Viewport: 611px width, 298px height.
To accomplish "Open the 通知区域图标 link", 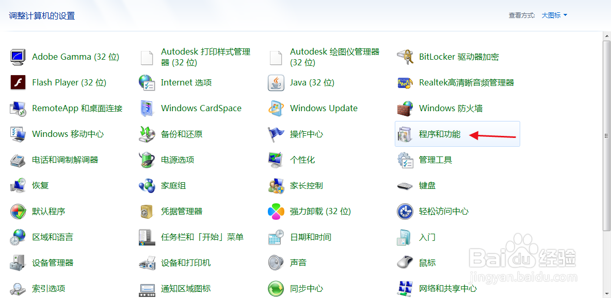I will point(186,288).
